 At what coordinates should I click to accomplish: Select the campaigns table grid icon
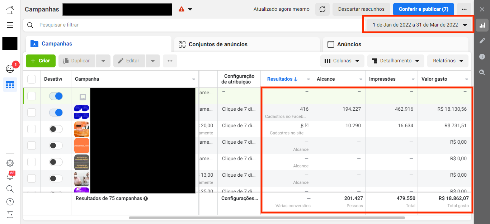pyautogui.click(x=10, y=85)
